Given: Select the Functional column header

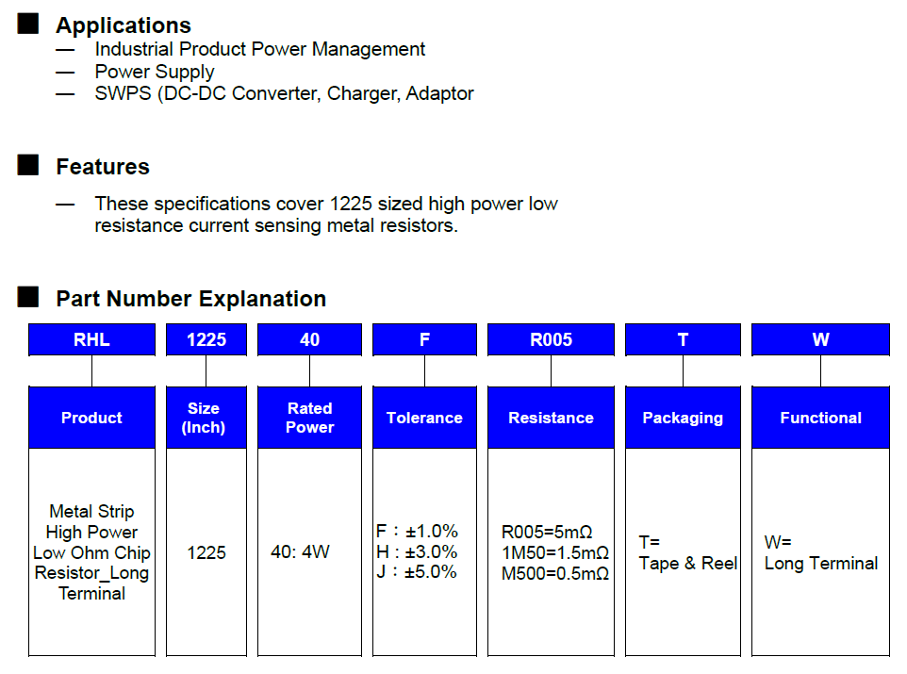Looking at the screenshot, I should (x=820, y=418).
